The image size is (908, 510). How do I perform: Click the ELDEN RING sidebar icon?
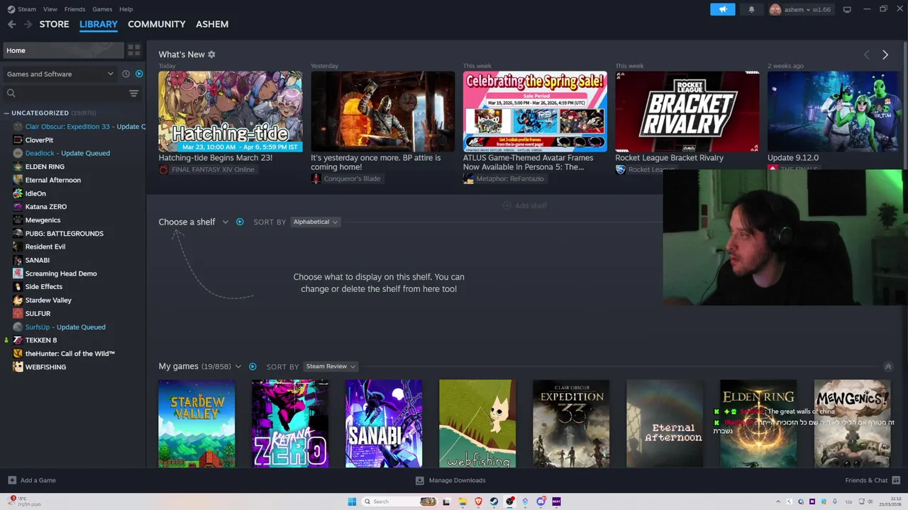coord(18,166)
